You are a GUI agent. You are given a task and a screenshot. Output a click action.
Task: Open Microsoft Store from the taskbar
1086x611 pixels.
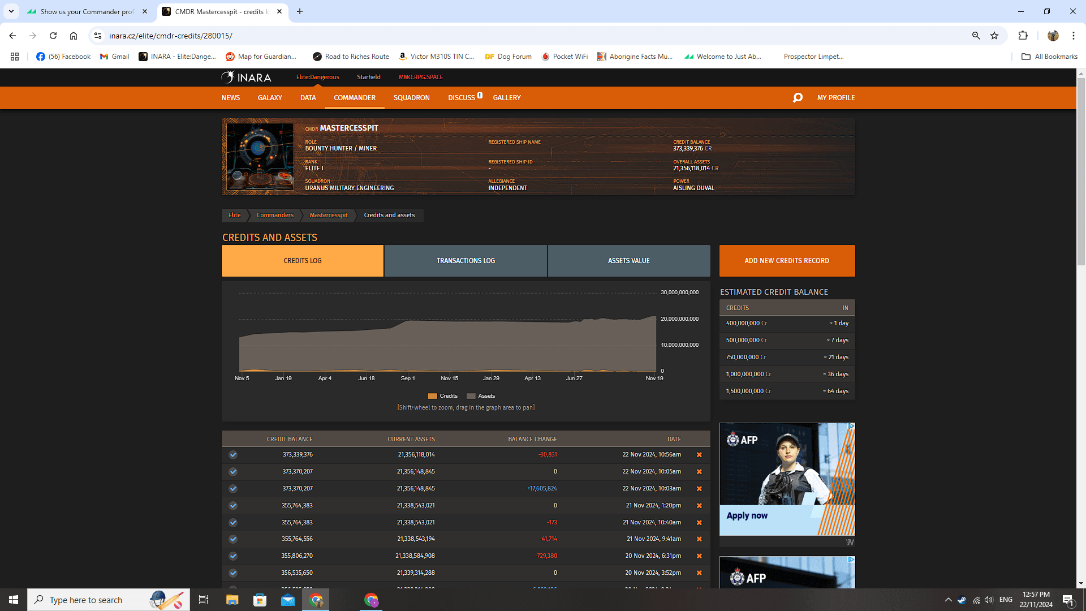260,600
